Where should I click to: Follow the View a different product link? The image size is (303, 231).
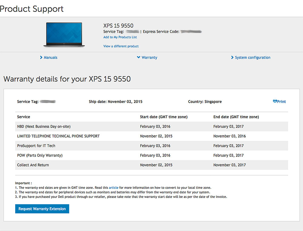click(121, 46)
